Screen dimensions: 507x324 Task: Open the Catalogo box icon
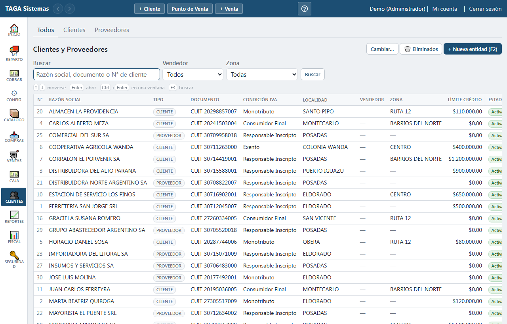tap(14, 116)
